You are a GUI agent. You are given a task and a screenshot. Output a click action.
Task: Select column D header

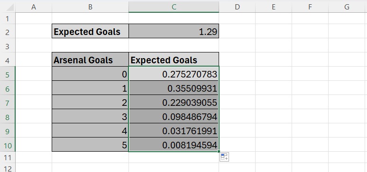point(237,7)
